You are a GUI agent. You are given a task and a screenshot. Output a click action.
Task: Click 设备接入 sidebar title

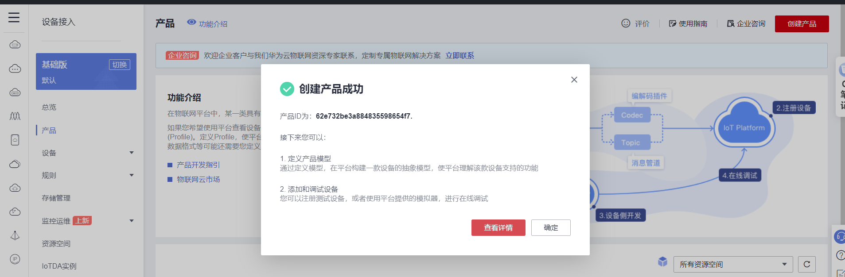click(58, 22)
